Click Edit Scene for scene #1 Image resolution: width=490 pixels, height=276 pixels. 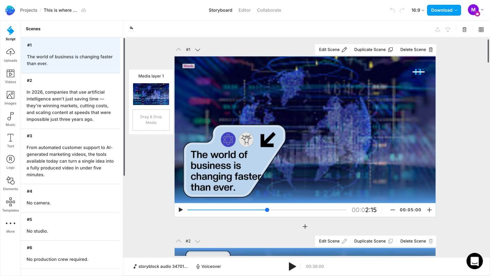pyautogui.click(x=333, y=50)
